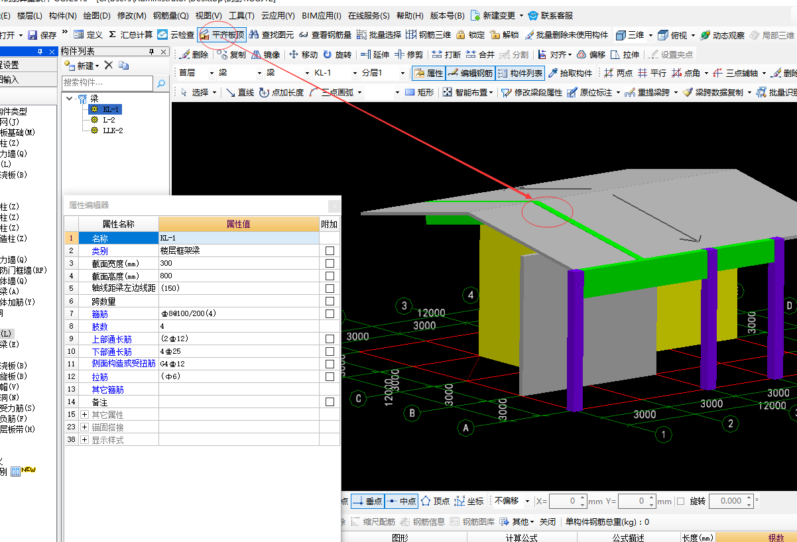Expand 其它属性 property group
The height and width of the screenshot is (542, 797).
coord(84,415)
